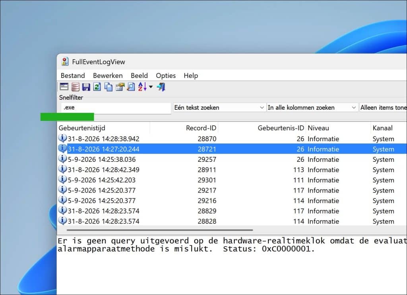Click System in the record 28870 row

[384, 139]
